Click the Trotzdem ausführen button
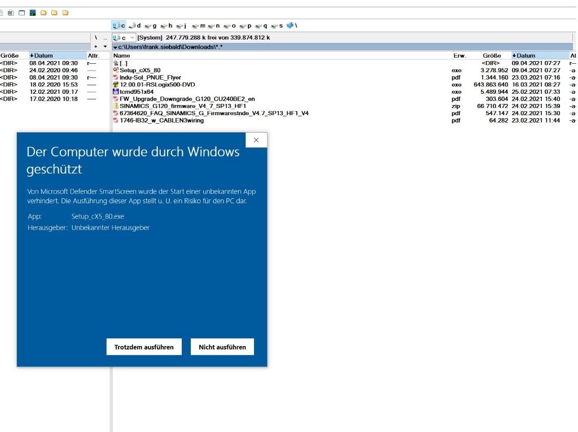 coord(144,347)
